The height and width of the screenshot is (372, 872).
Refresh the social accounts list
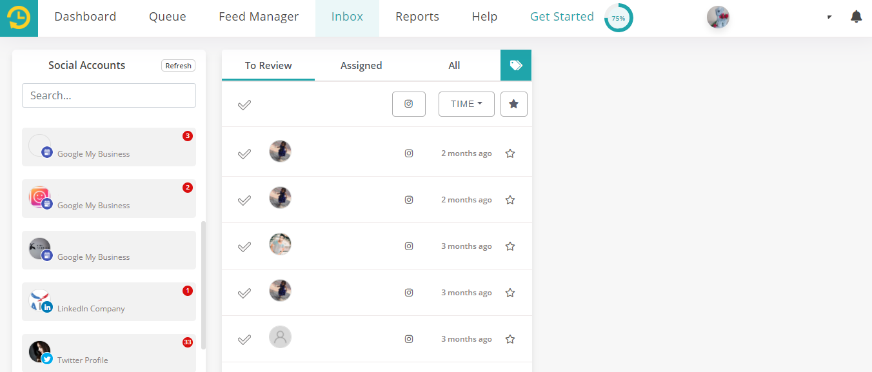click(178, 65)
